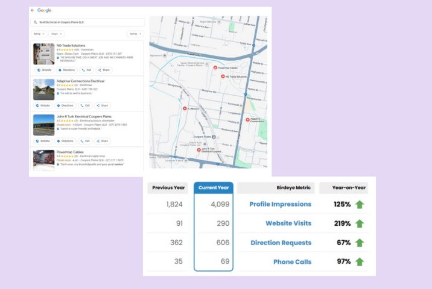Click green up arrow beside 125%
Image resolution: width=432 pixels, height=289 pixels.
(359, 205)
